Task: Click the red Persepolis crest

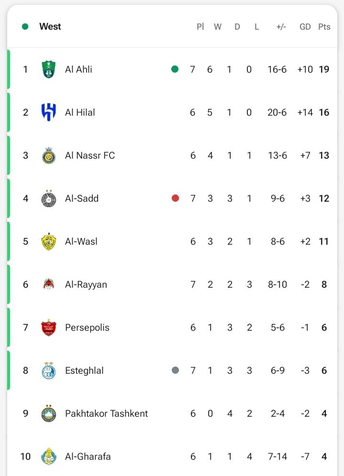Action: [49, 327]
